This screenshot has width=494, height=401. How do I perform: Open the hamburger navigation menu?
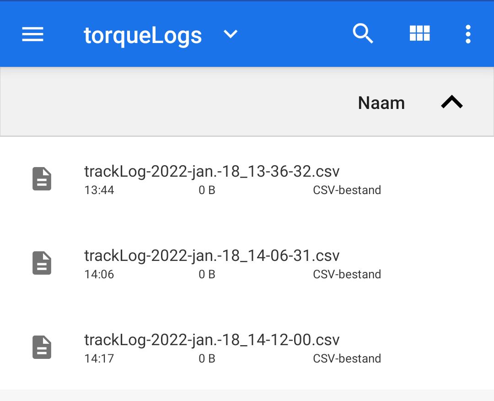[32, 34]
